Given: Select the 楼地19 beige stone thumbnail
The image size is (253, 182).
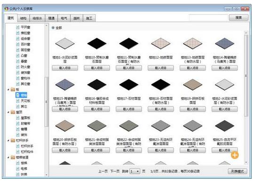Looking at the screenshot, I should (193, 85).
